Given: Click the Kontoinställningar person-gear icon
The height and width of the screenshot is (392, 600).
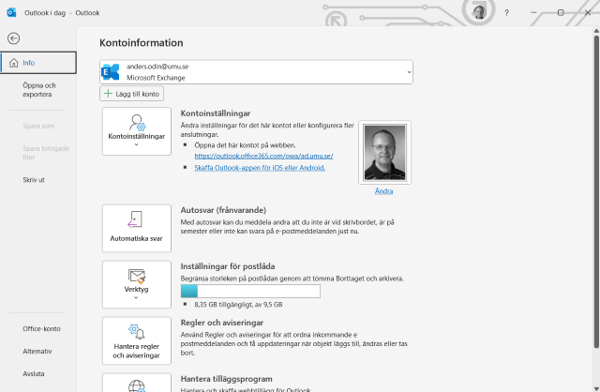Looking at the screenshot, I should [x=137, y=123].
